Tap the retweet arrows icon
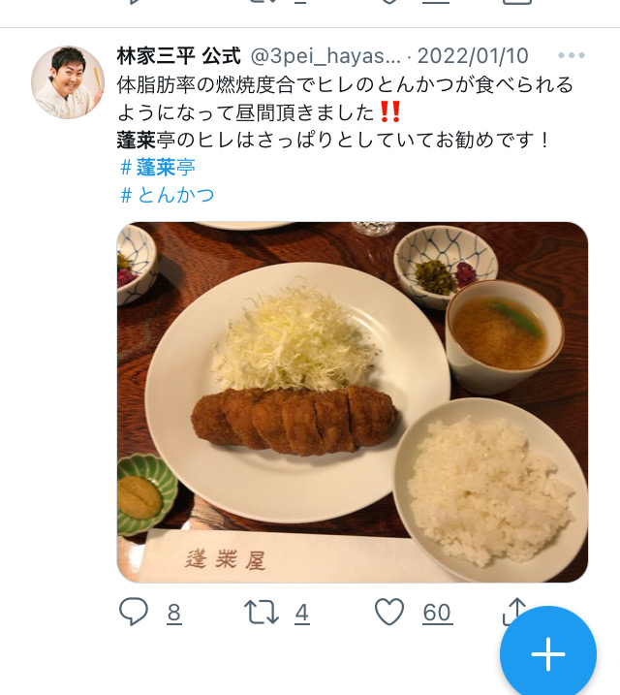The height and width of the screenshot is (695, 620). (x=262, y=612)
